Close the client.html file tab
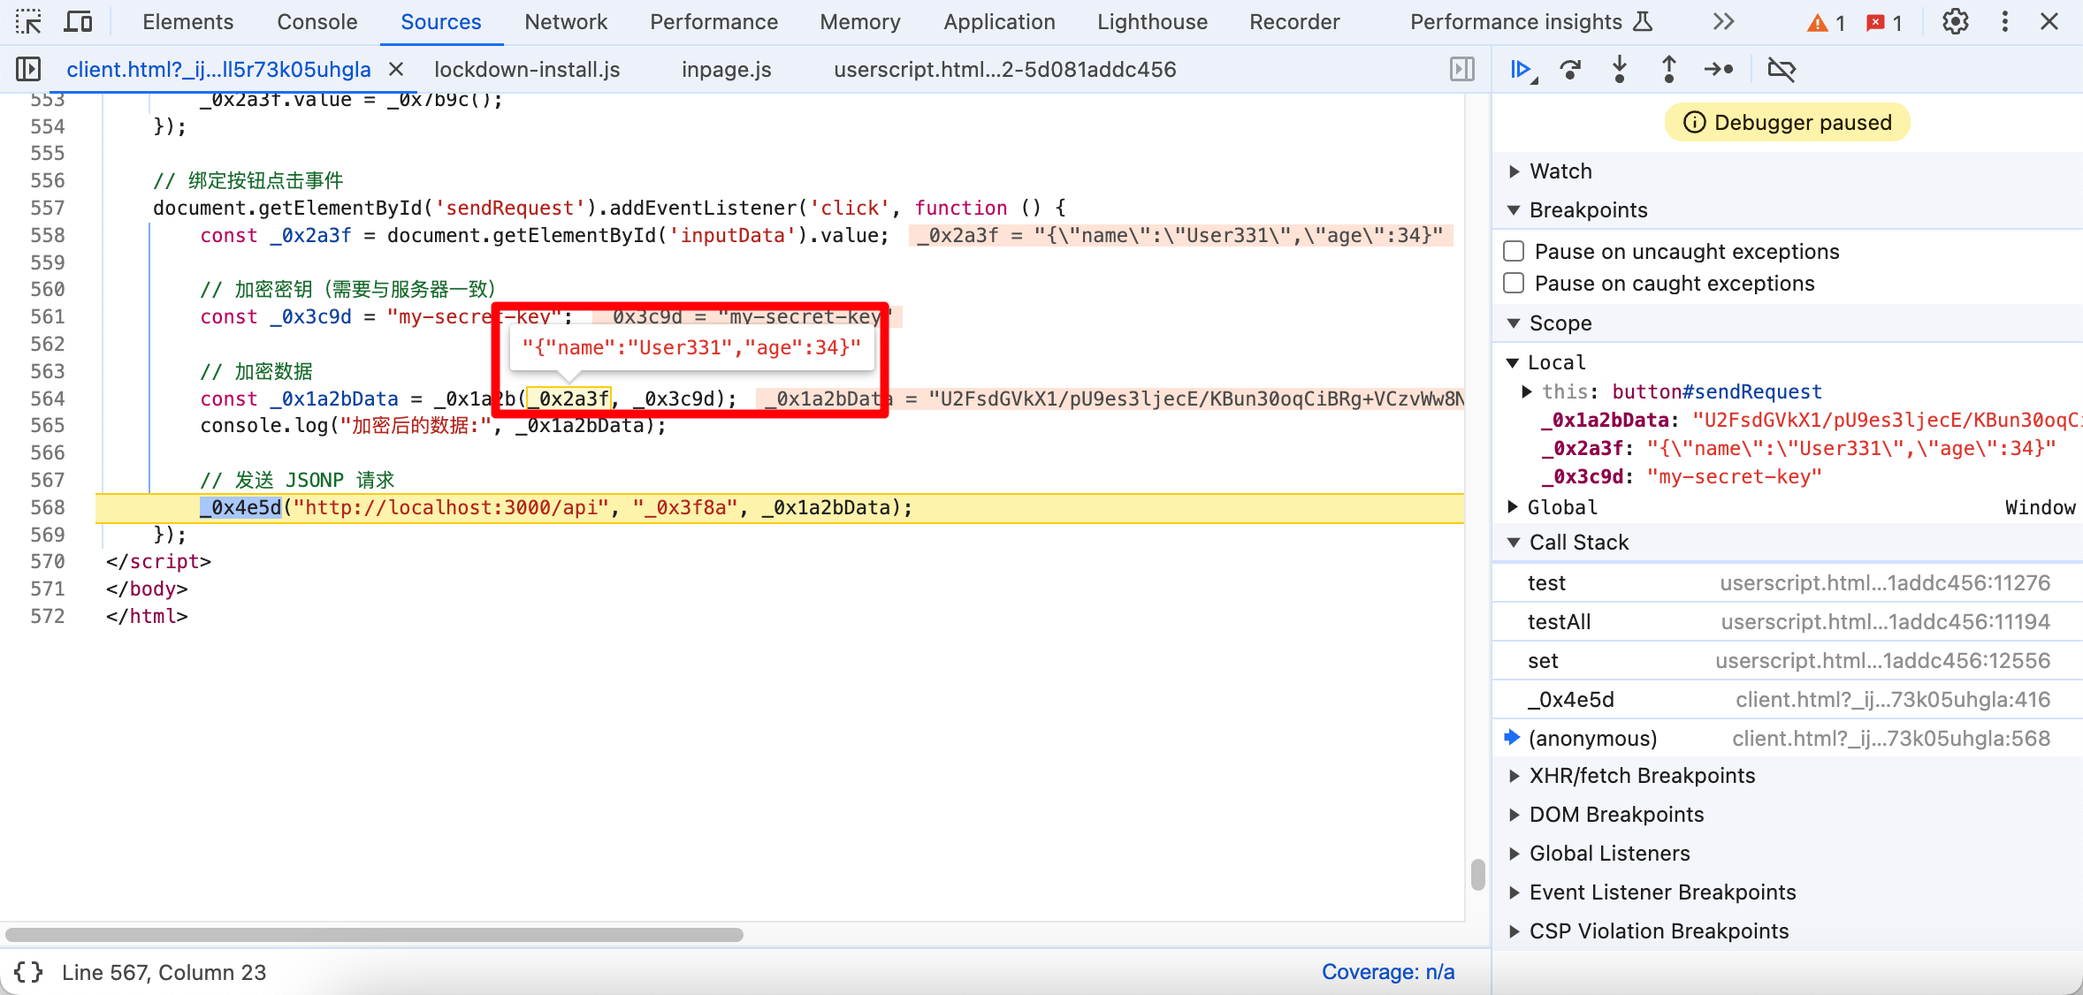Image resolution: width=2083 pixels, height=995 pixels. pyautogui.click(x=396, y=69)
